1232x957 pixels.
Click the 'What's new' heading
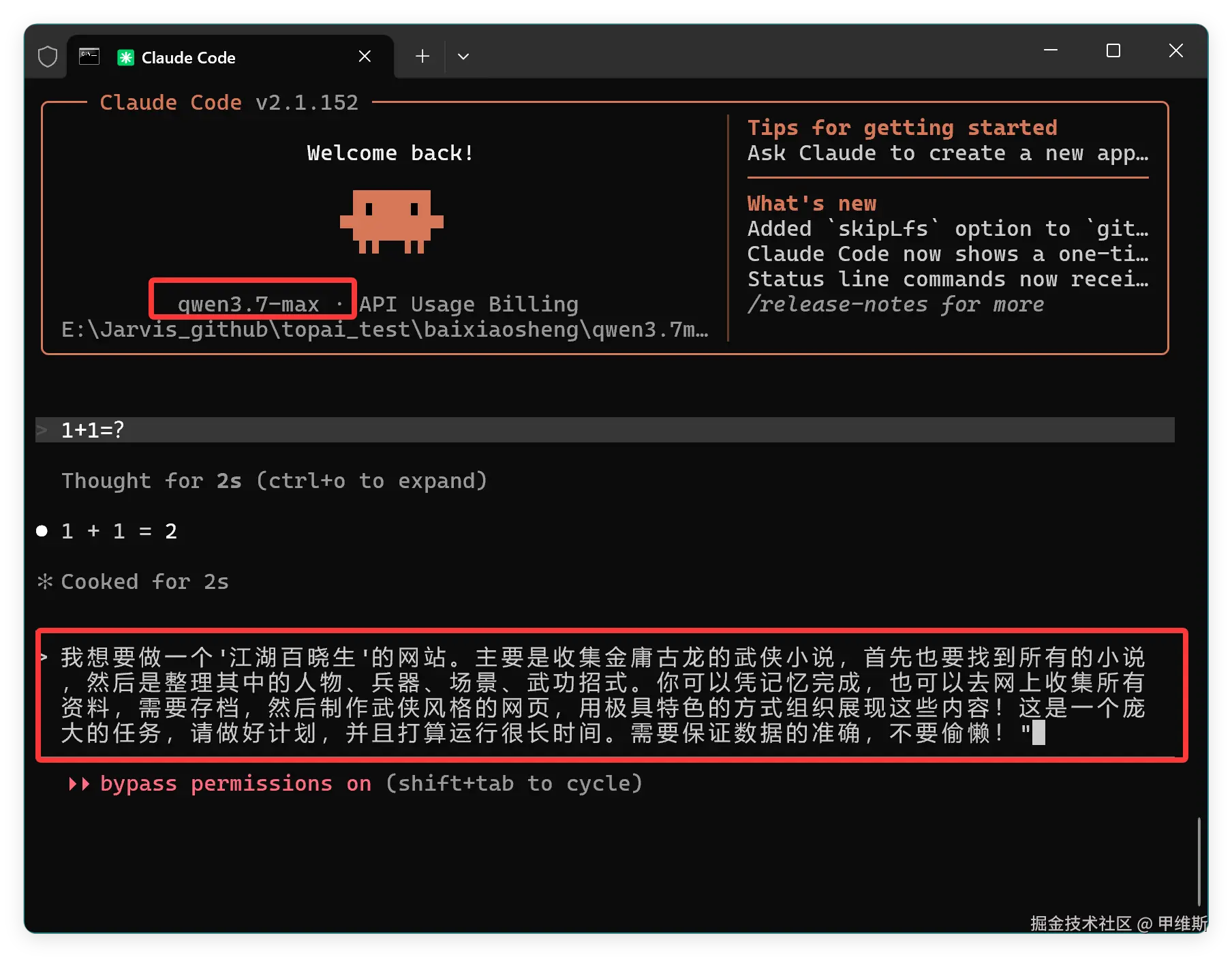[x=812, y=203]
